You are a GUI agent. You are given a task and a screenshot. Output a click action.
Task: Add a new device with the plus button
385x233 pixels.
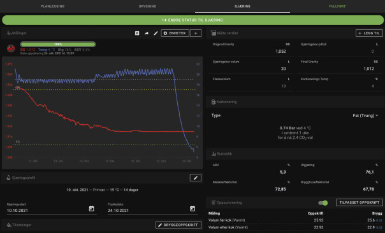(x=196, y=33)
